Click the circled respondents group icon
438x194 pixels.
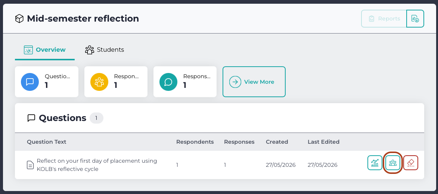(392, 163)
